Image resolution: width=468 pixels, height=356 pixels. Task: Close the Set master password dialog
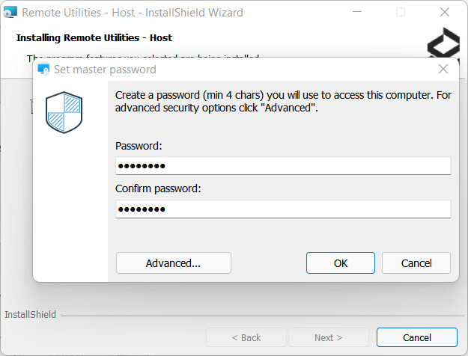coord(443,70)
